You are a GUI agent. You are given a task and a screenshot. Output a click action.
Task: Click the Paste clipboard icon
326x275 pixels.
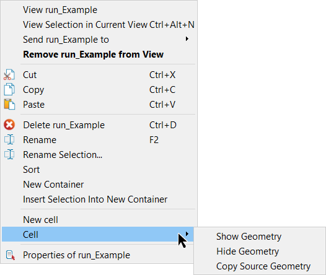9,104
